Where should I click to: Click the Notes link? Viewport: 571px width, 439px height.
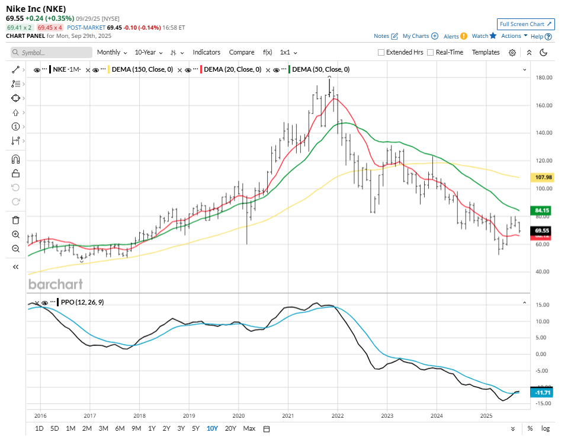(x=386, y=36)
